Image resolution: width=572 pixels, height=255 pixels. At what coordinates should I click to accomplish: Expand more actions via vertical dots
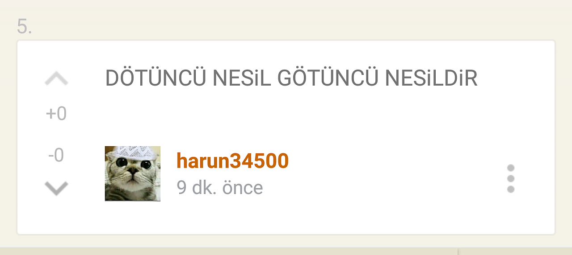pyautogui.click(x=511, y=179)
